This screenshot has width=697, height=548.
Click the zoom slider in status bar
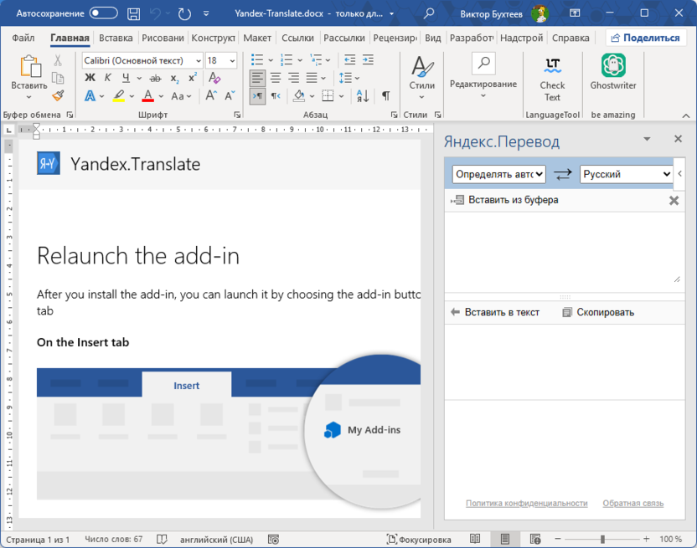(602, 540)
